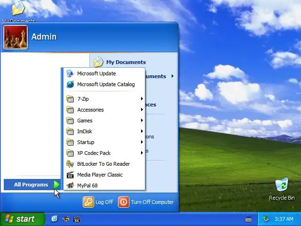Click the Log Off text
The height and width of the screenshot is (226, 301).
pyautogui.click(x=104, y=202)
